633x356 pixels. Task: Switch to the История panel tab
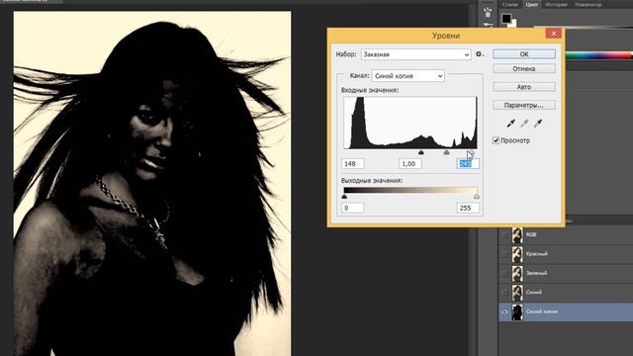[556, 4]
